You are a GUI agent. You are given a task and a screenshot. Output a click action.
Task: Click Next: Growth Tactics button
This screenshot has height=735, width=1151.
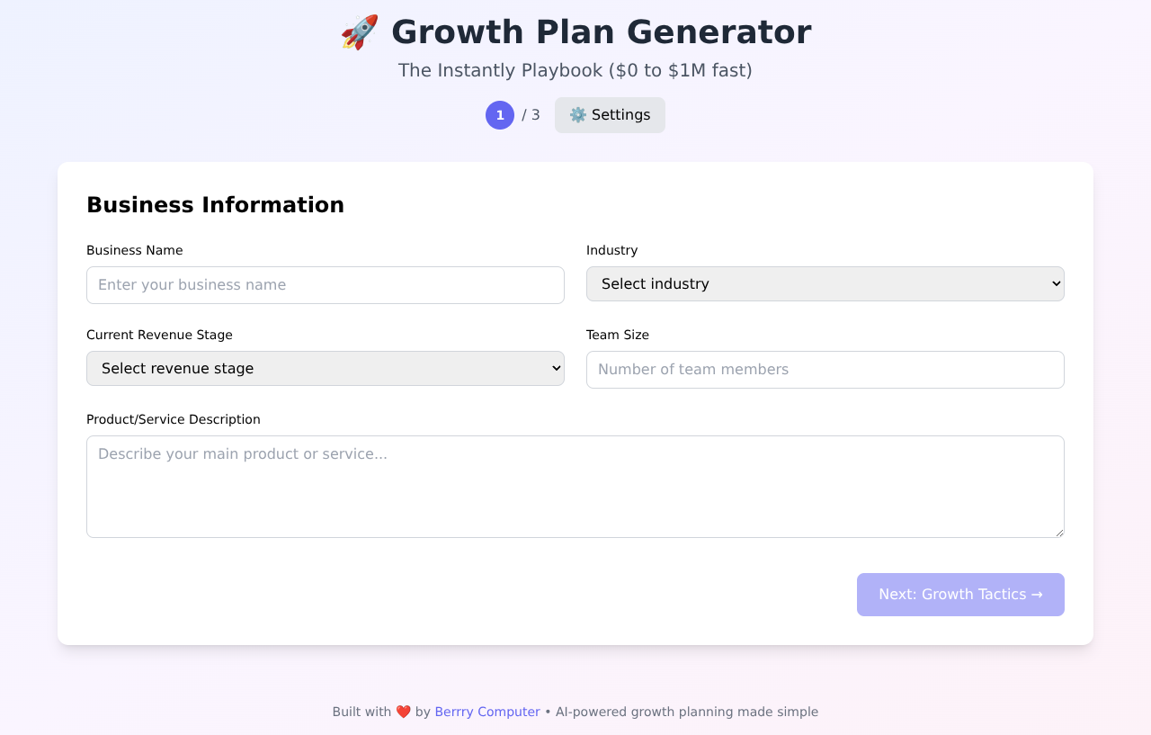960,595
